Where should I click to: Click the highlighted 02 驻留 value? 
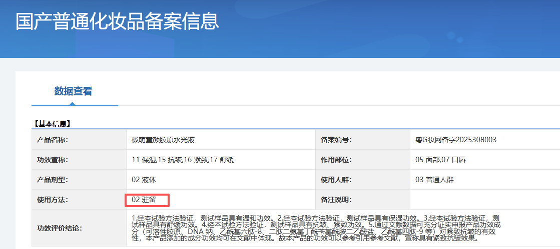coord(144,200)
